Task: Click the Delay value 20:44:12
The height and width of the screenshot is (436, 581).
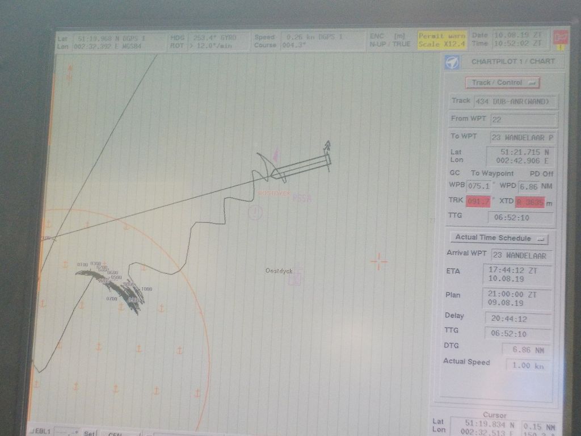Action: tap(517, 318)
